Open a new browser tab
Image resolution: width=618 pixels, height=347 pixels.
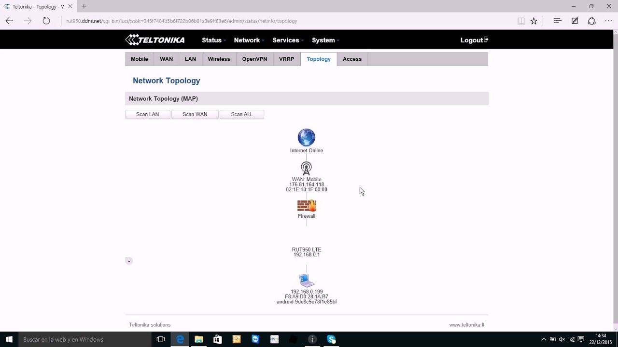[x=84, y=6]
